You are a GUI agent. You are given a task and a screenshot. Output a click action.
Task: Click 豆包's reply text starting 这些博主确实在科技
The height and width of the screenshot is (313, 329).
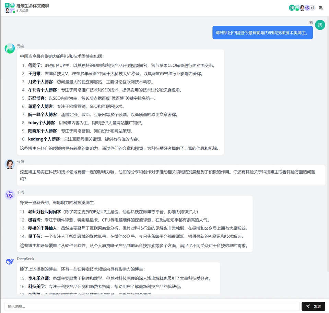(167, 175)
